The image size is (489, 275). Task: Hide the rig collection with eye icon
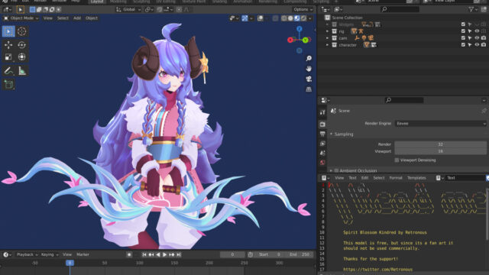477,31
